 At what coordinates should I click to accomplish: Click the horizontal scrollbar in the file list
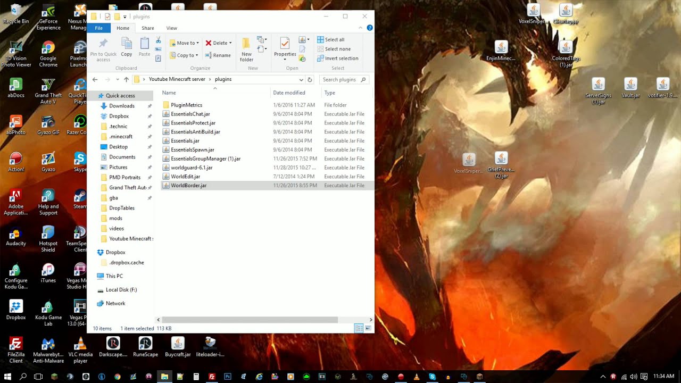pos(250,320)
